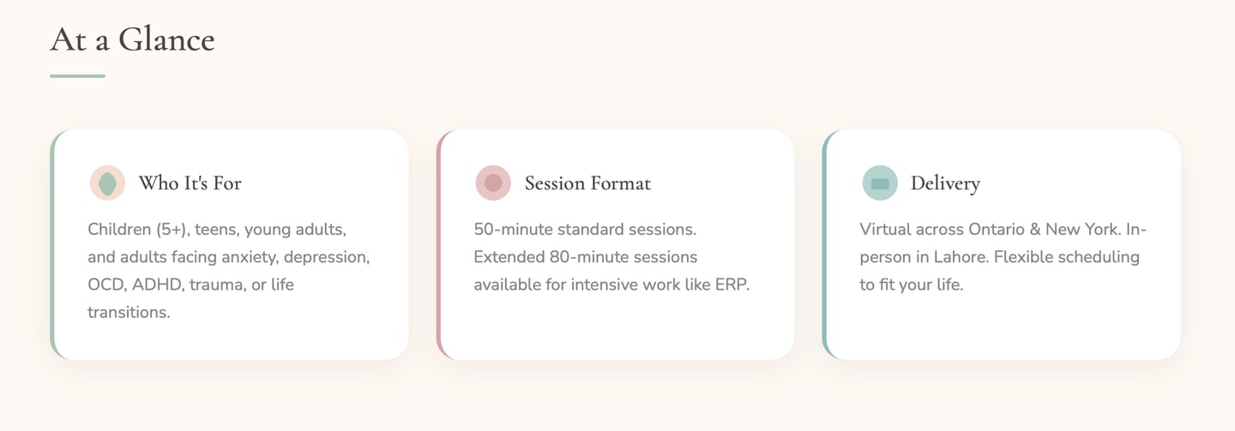This screenshot has height=431, width=1235.
Task: Click the 'Delivery' card title
Action: click(945, 183)
